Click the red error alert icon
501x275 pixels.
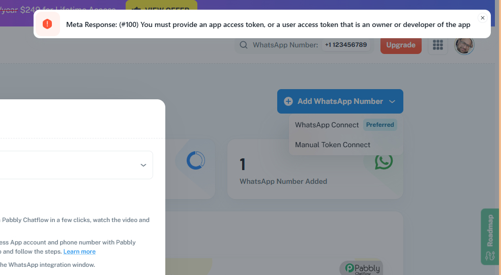(47, 24)
